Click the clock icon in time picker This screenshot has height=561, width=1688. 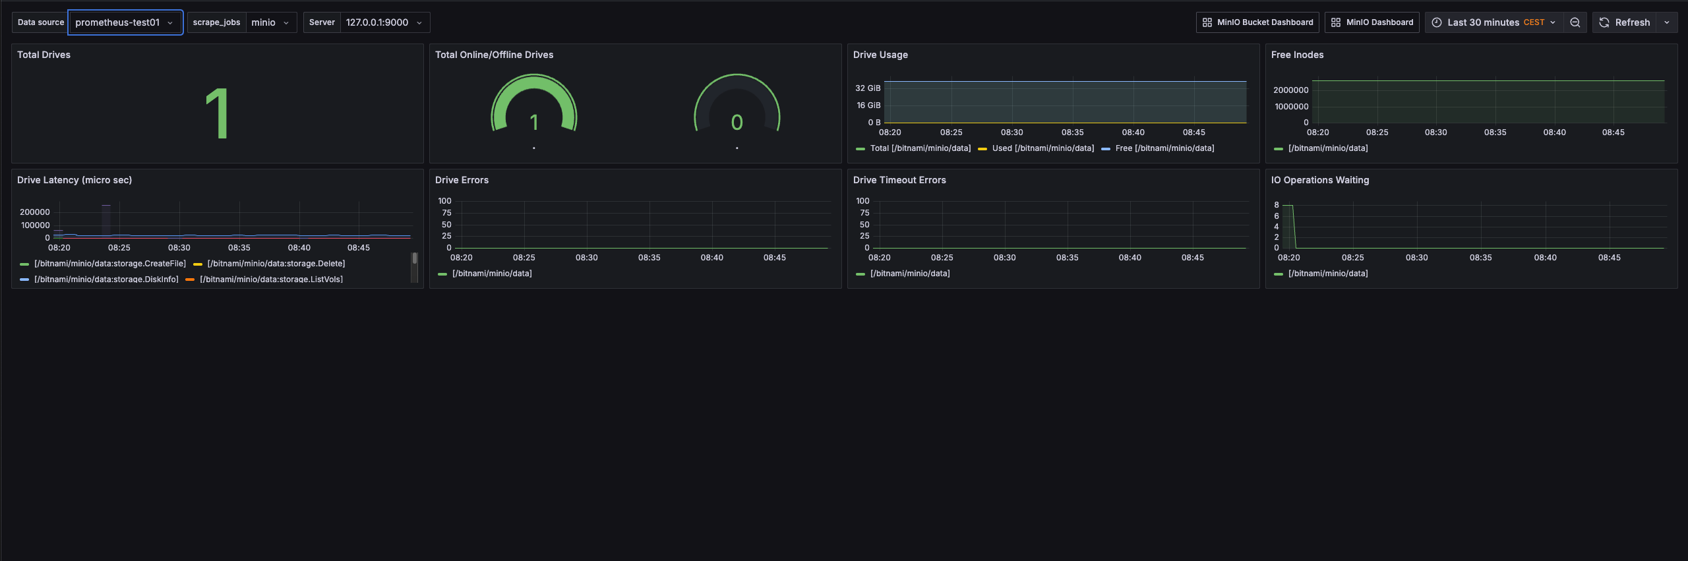coord(1437,22)
